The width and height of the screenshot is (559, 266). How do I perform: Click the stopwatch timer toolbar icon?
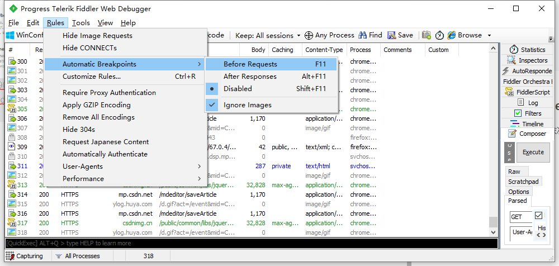tap(439, 35)
